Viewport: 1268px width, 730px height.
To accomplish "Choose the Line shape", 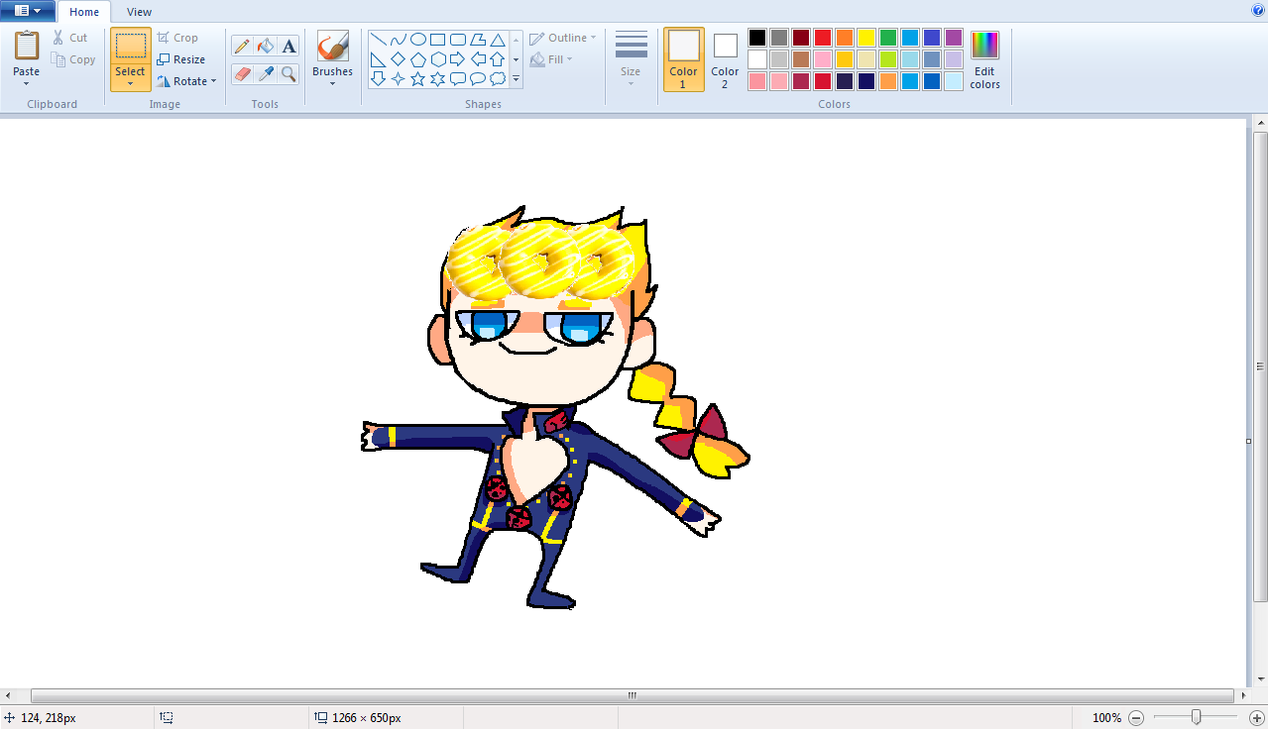I will (x=379, y=40).
